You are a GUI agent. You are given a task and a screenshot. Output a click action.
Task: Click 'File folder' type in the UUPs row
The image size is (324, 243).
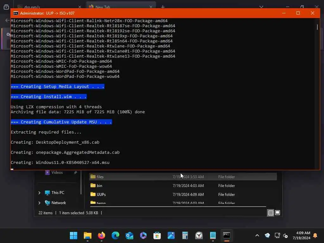(x=227, y=195)
